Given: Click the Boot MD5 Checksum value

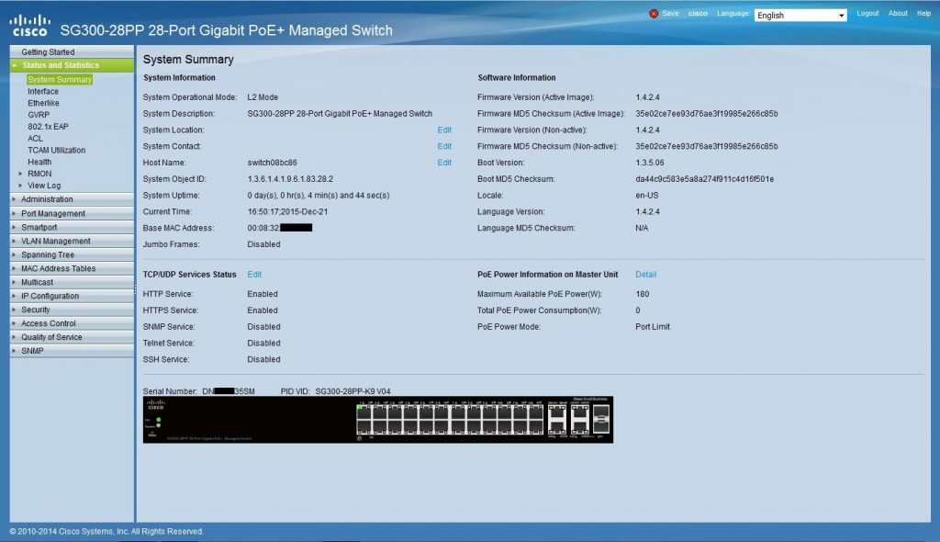Looking at the screenshot, I should 704,179.
